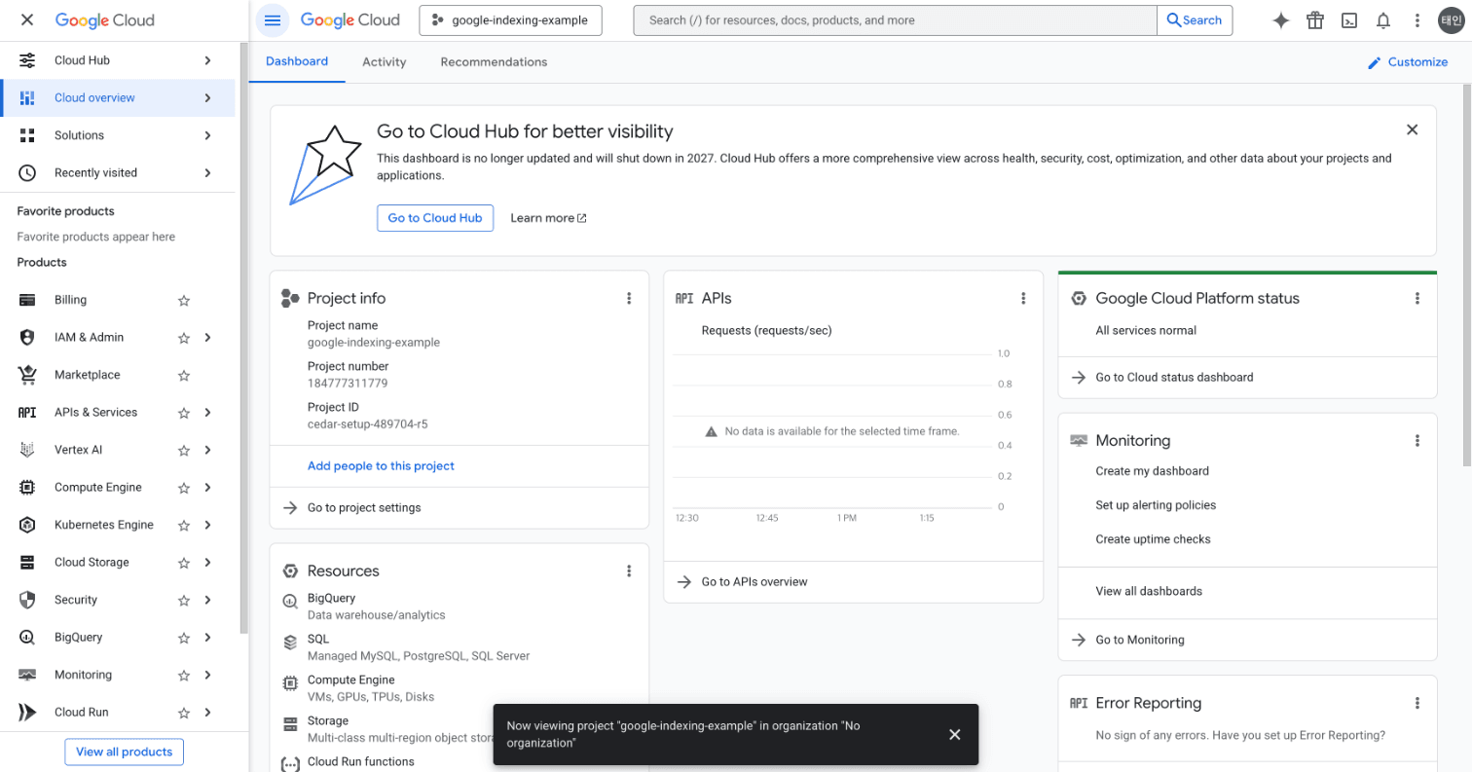Star the BigQuery sidebar product
The width and height of the screenshot is (1472, 772).
tap(184, 638)
